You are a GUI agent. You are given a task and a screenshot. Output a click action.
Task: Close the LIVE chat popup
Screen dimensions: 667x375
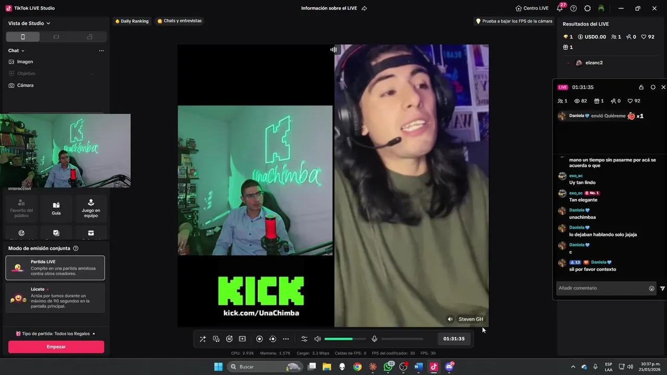[x=663, y=87]
